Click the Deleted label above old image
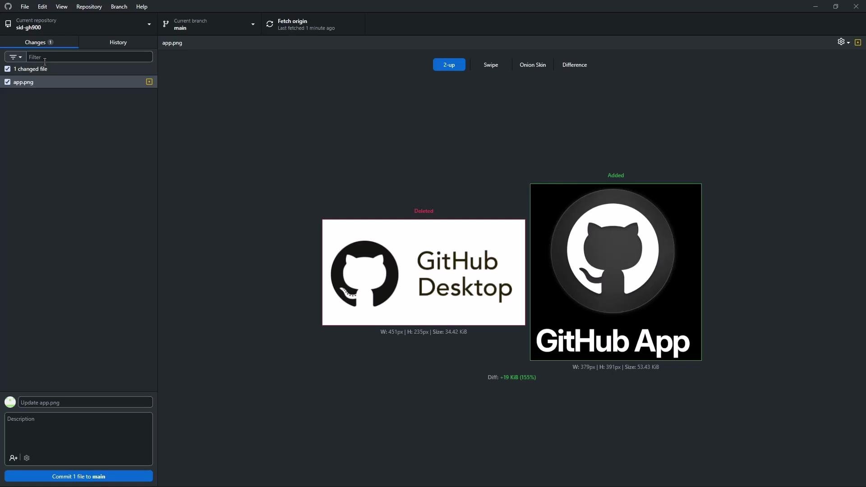The image size is (866, 487). (424, 211)
